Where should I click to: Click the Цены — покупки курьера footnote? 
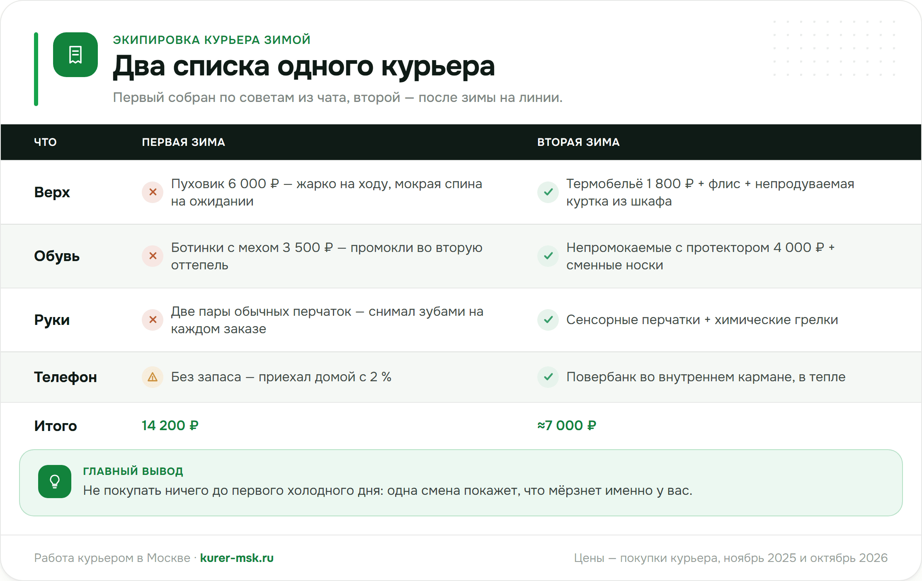pos(731,558)
